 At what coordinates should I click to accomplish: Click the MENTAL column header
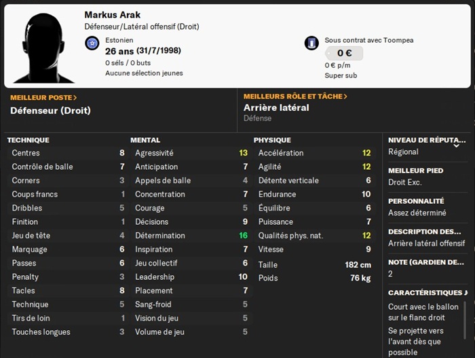145,140
